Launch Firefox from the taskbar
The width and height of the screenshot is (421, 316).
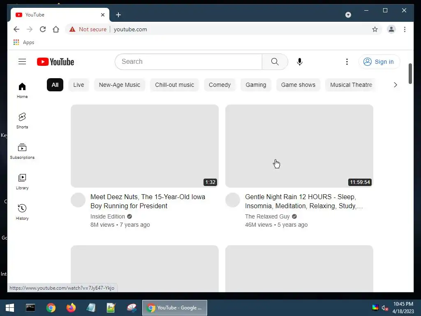(71, 308)
